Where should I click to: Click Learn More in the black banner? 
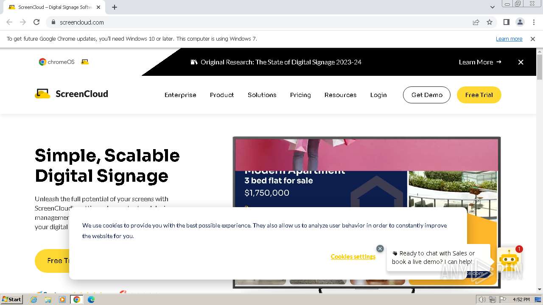click(480, 62)
